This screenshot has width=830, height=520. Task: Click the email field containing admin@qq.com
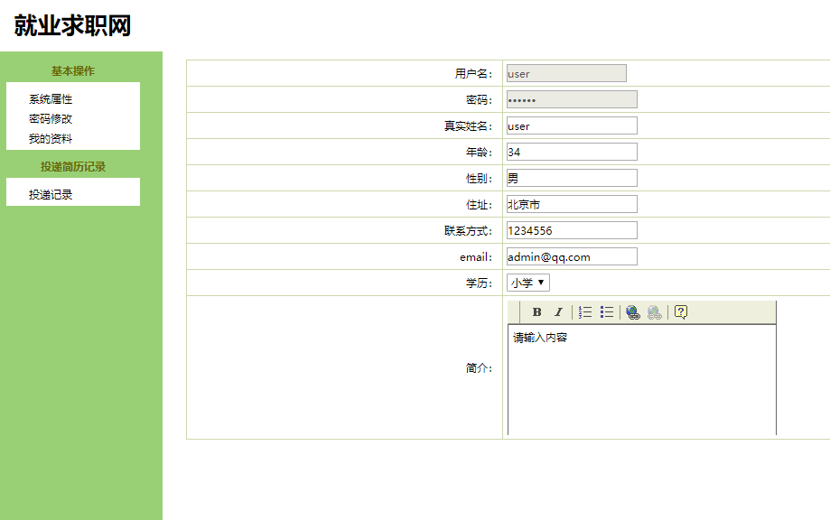570,256
